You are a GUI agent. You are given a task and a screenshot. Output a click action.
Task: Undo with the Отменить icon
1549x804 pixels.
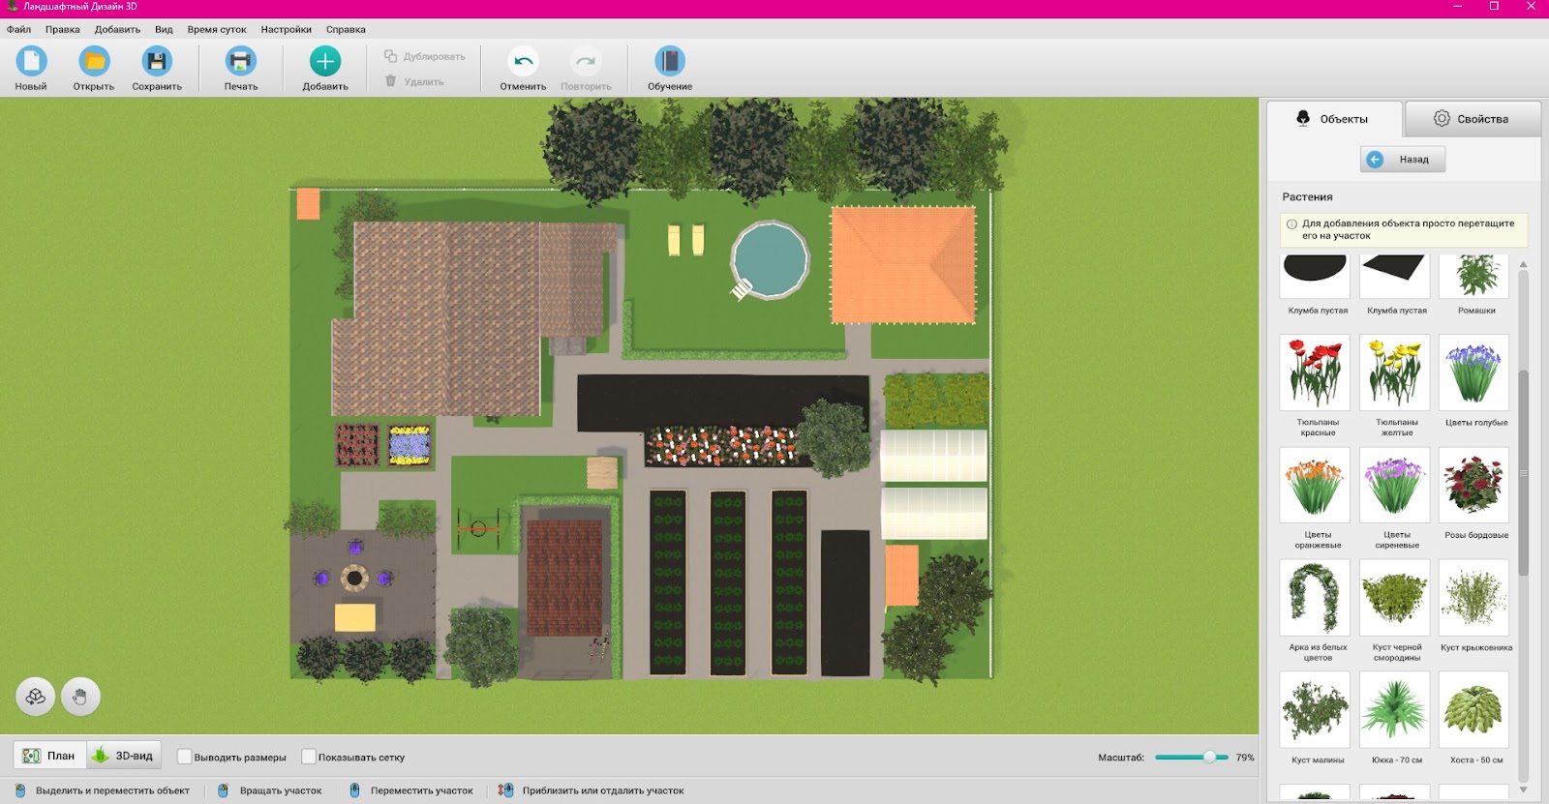click(523, 62)
